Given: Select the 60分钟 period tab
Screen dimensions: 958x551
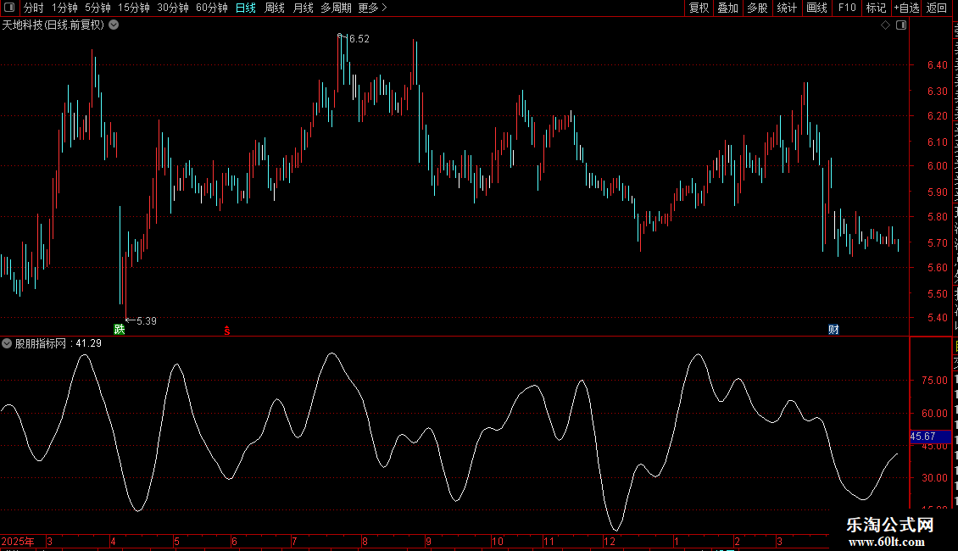Looking at the screenshot, I should (x=212, y=8).
